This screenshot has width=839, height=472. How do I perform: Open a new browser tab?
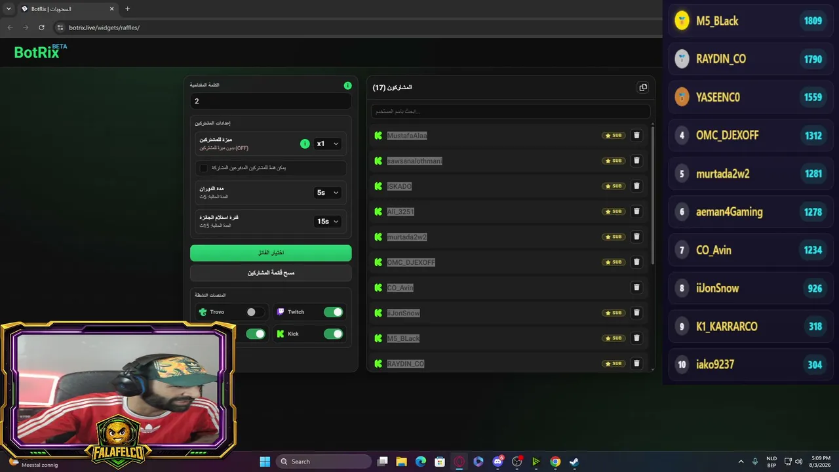coord(127,9)
